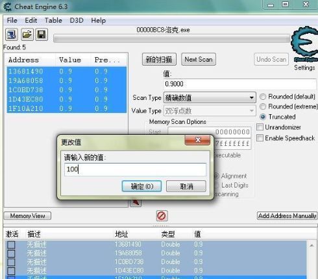Click the red arrow copy-to-address-list icon

coord(136,203)
